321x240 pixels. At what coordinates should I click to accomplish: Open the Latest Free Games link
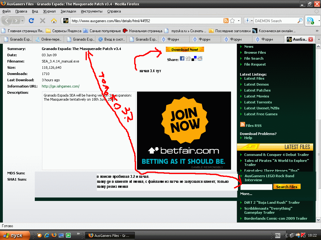261,114
